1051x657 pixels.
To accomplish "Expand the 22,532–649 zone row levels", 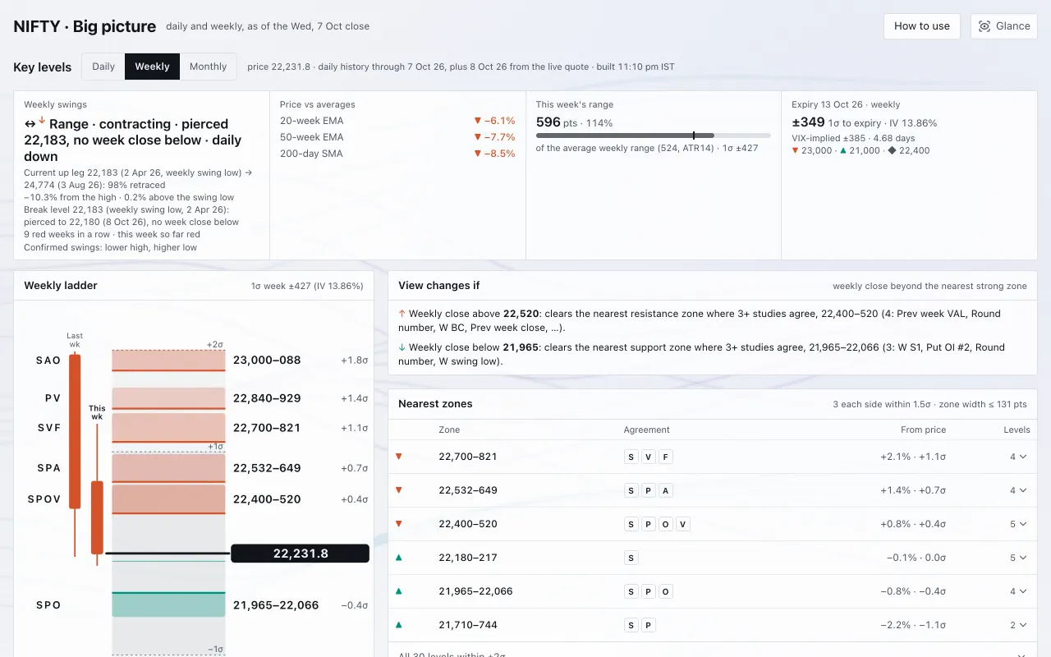I will coord(1018,490).
